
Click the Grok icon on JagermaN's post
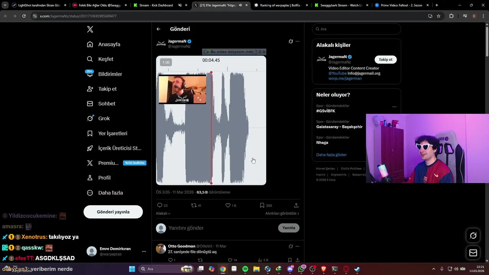(x=291, y=41)
